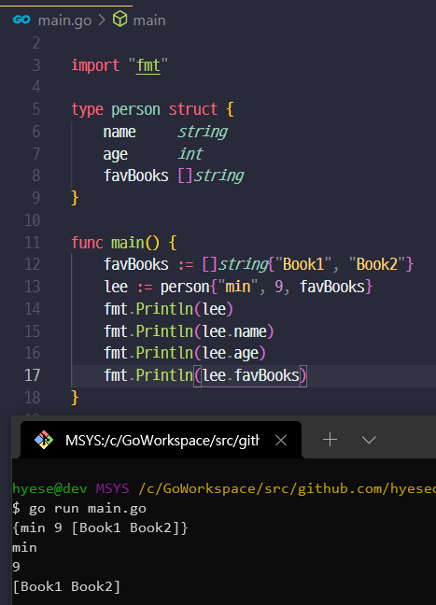Click 'go run main.go' command in terminal

coord(88,509)
